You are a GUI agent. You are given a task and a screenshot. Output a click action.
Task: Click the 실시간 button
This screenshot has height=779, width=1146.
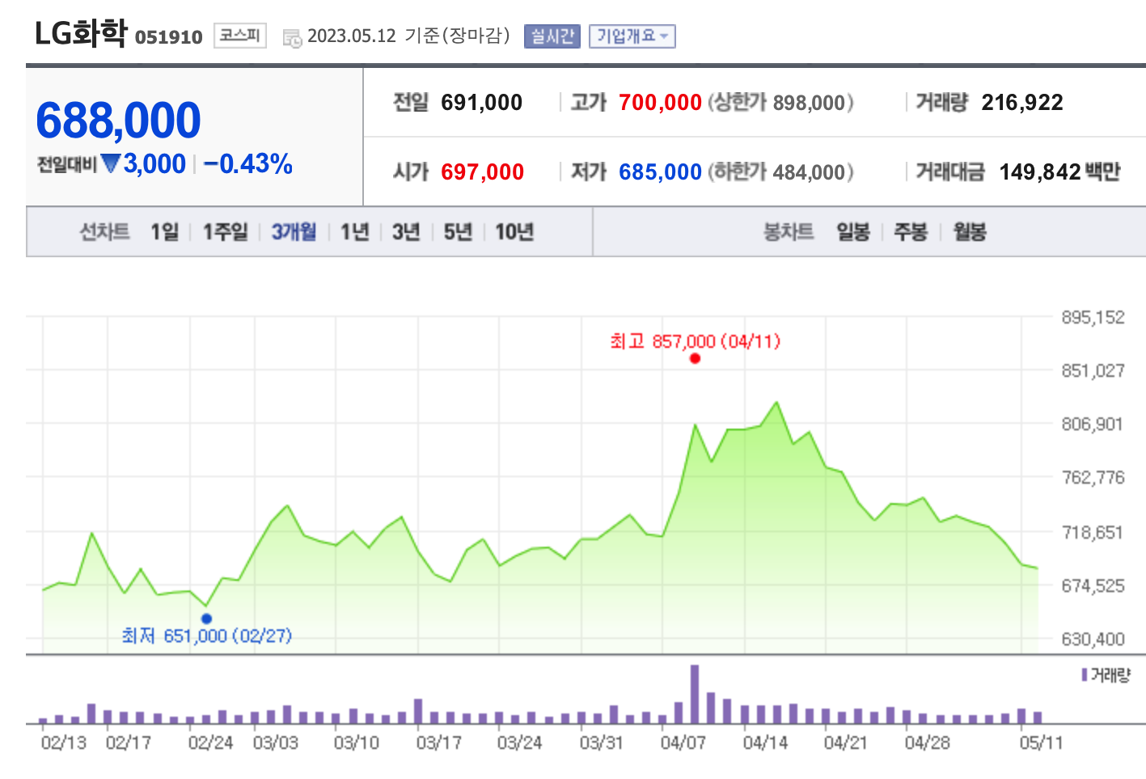pos(552,36)
